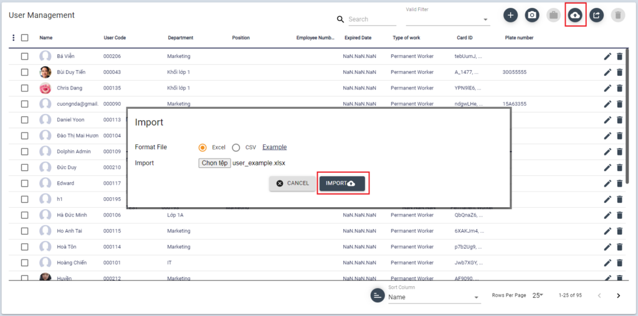Go to next page with right chevron
Image resolution: width=638 pixels, height=316 pixels.
point(618,295)
